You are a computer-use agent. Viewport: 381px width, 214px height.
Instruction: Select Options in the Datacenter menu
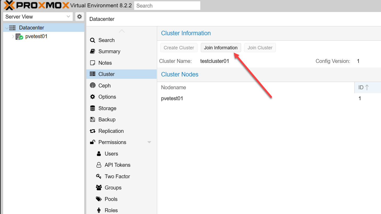point(107,97)
